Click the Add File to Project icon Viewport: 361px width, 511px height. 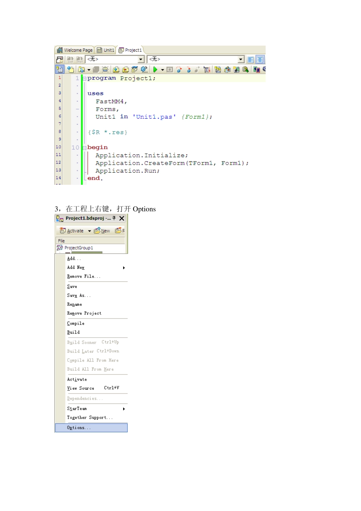point(116,70)
